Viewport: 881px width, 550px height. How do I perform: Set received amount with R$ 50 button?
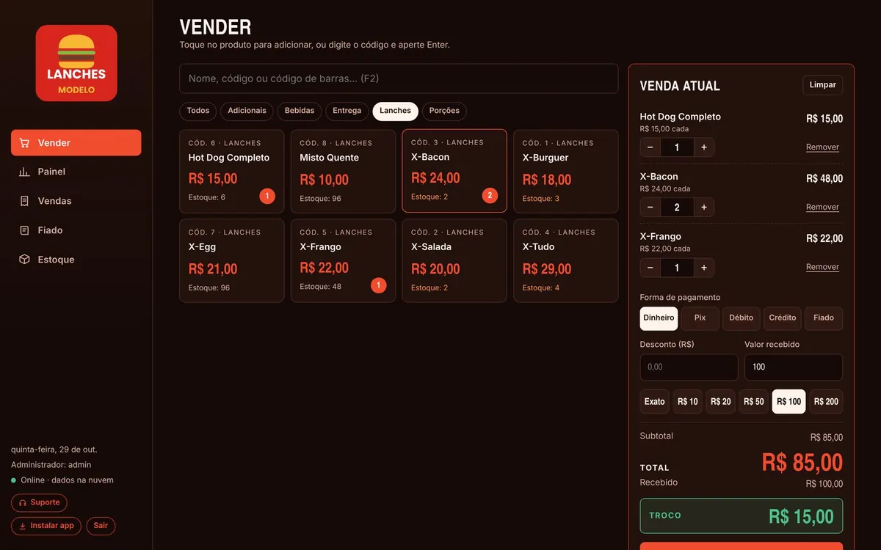754,402
